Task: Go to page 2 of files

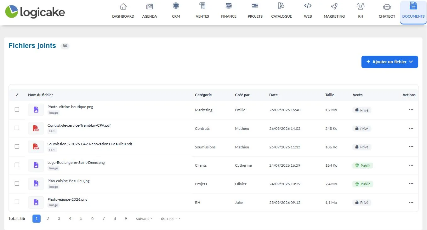Action: (x=48, y=218)
